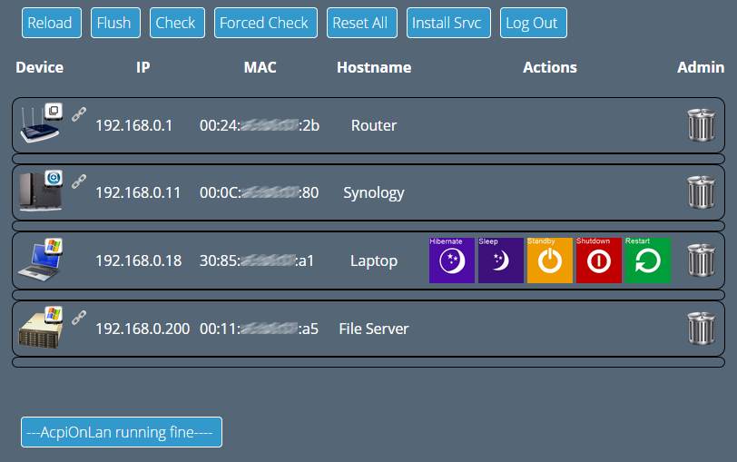
Task: Remove the Synology device via trash can
Action: coord(702,192)
